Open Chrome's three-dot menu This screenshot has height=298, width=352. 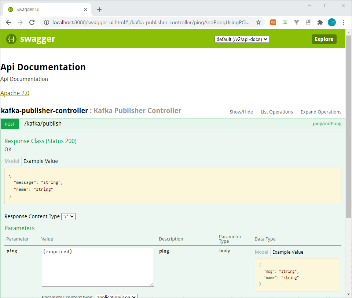344,22
